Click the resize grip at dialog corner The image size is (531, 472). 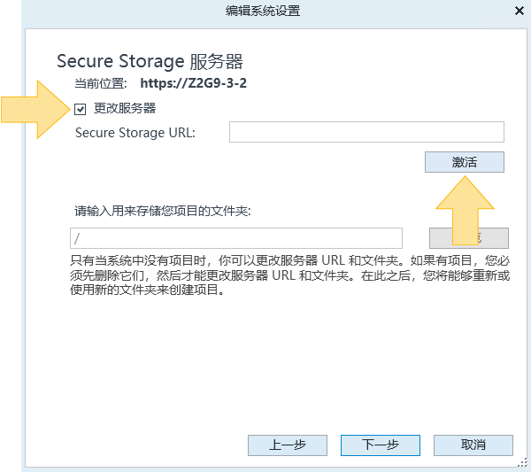523,464
